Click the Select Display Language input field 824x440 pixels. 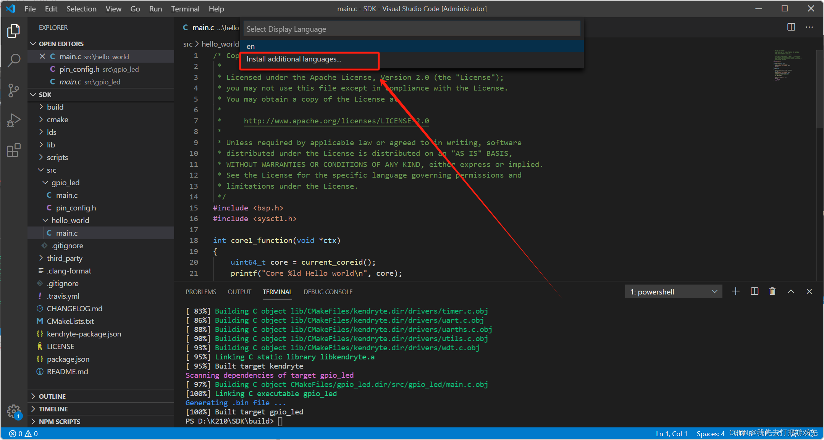412,29
